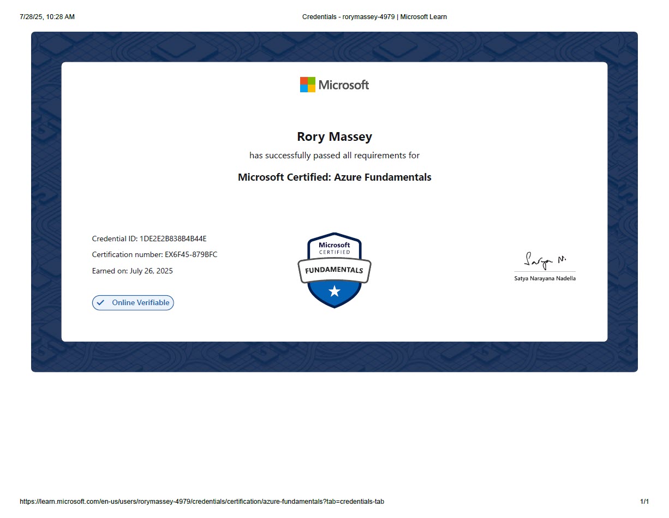Viewport: 669px width, 518px height.
Task: Click the Microsoft Certified: Azure Fundamentals title
Action: click(x=334, y=177)
